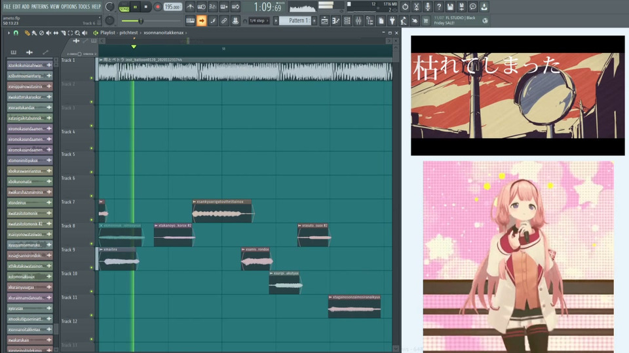
Task: Select the Playlist slice tool
Action: pyautogui.click(x=63, y=33)
